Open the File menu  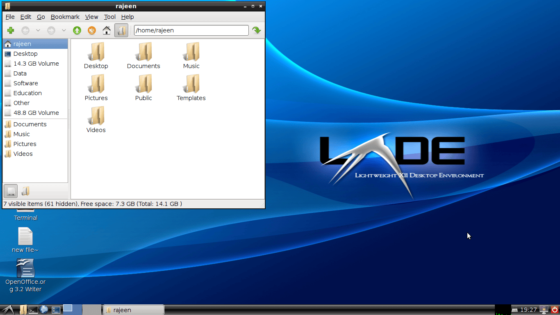(10, 17)
